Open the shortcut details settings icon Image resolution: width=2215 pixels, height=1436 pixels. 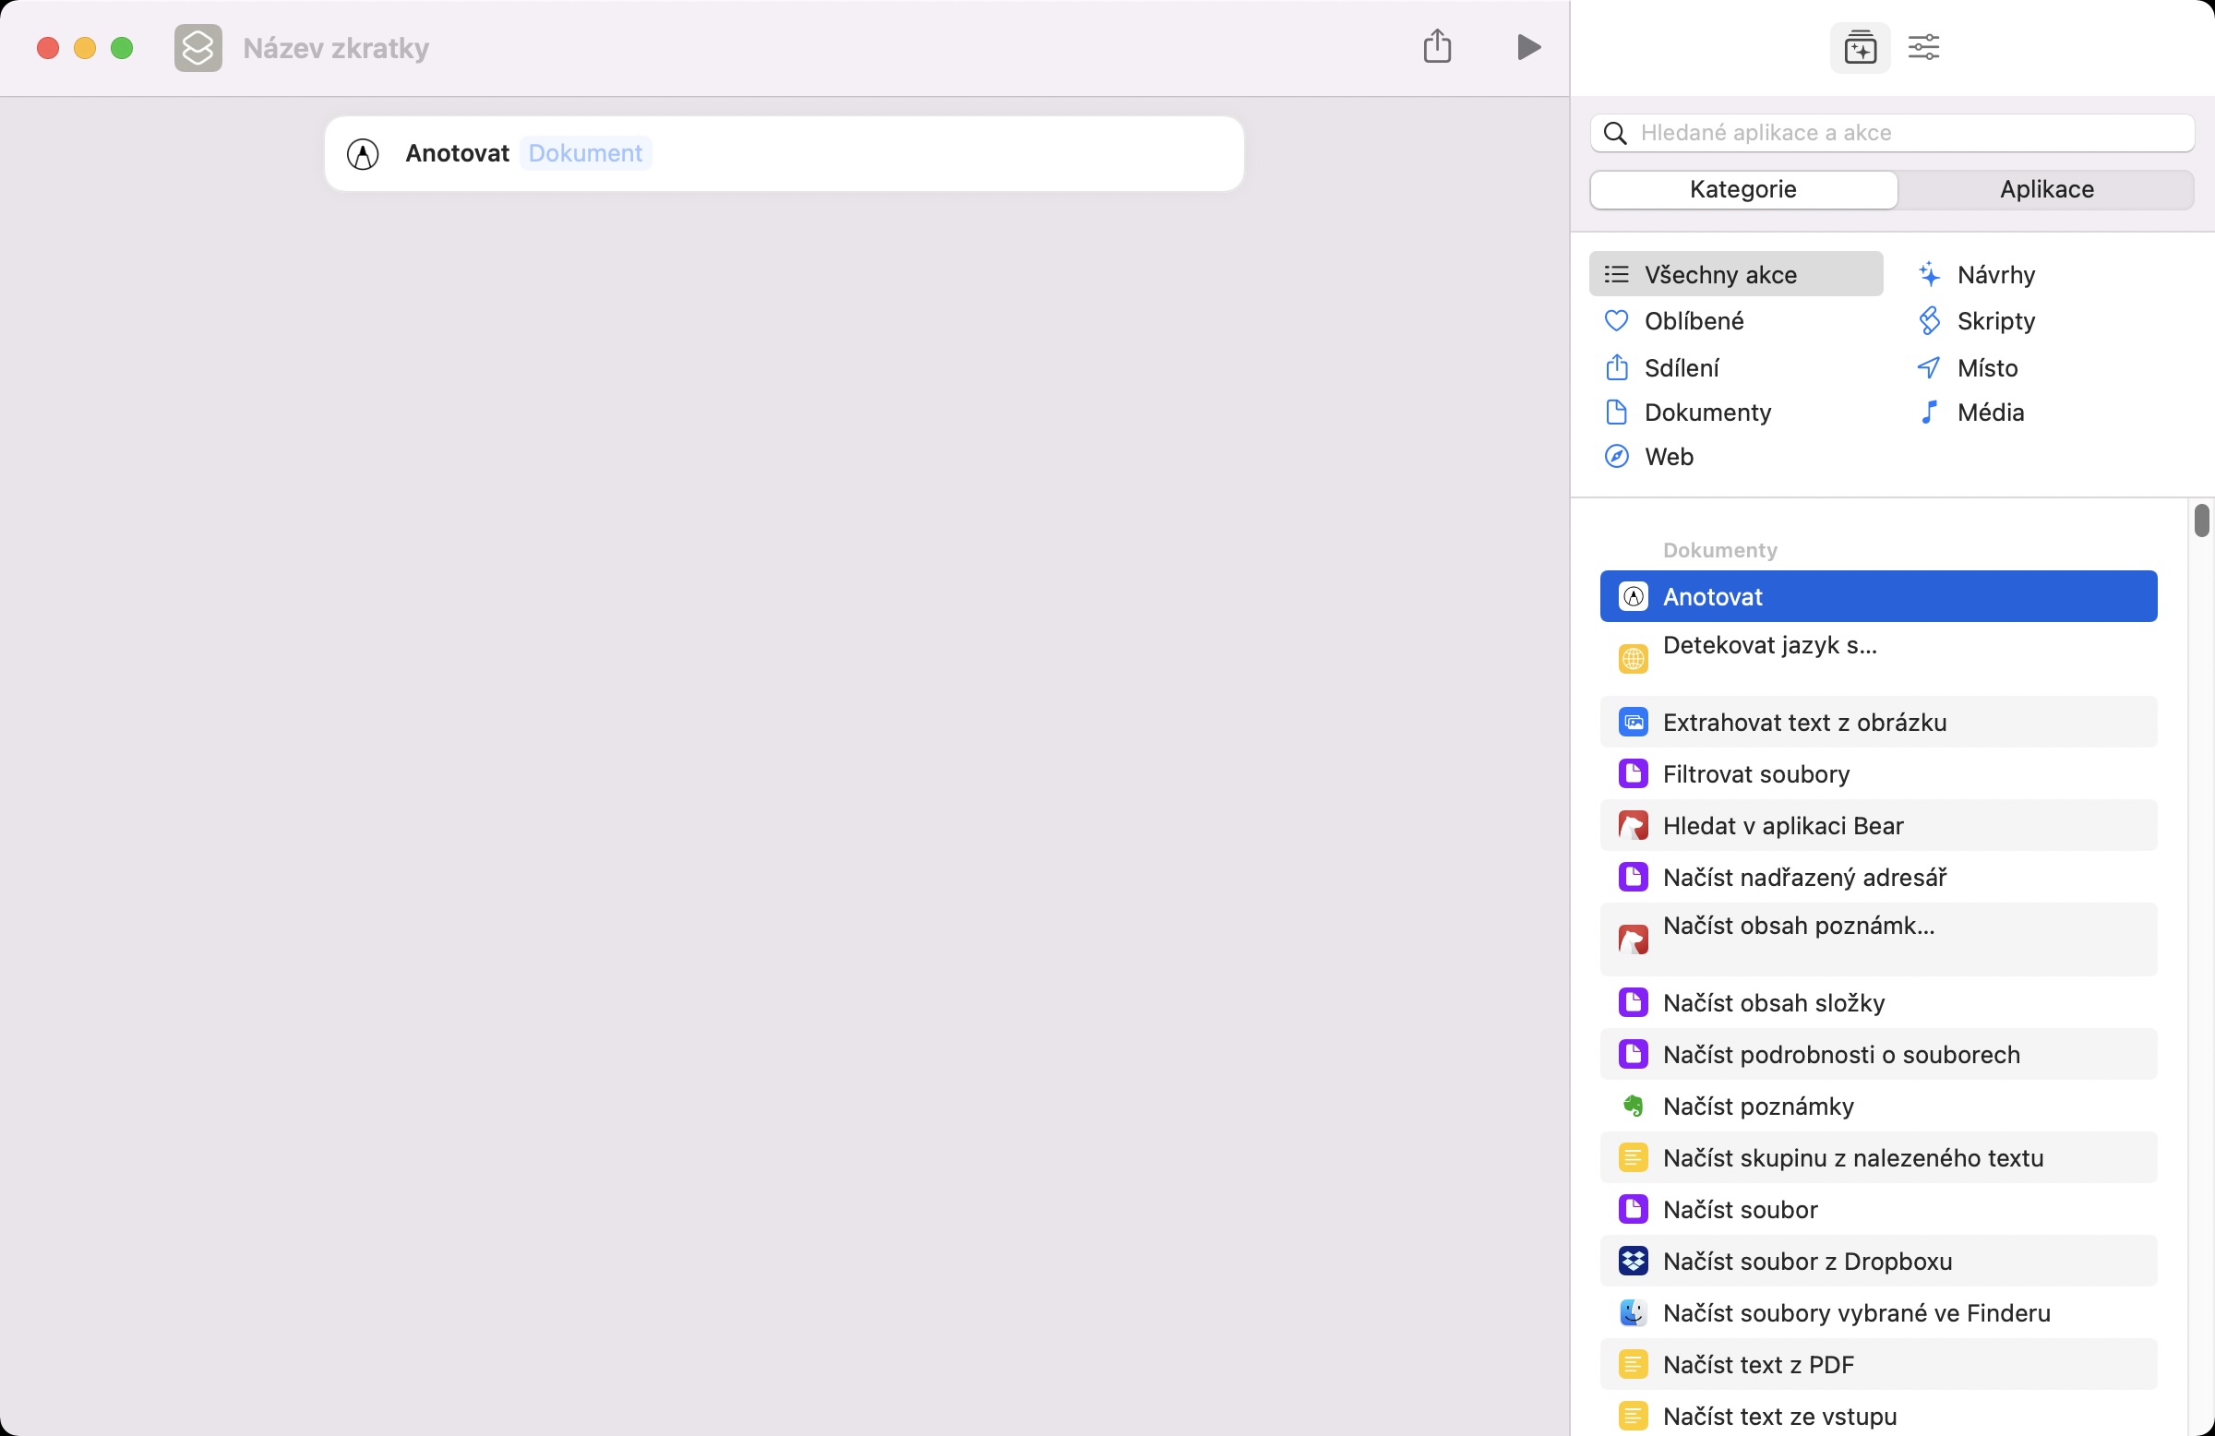click(1922, 47)
